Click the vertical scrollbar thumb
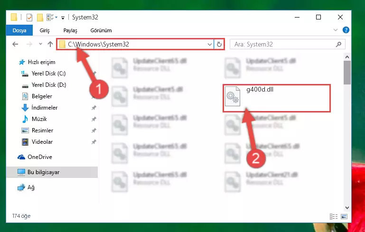The image size is (365, 232). pyautogui.click(x=347, y=73)
